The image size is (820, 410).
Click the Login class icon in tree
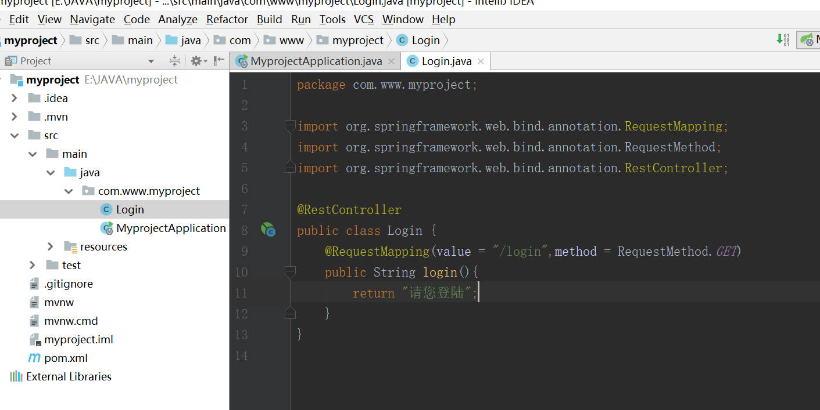[106, 209]
